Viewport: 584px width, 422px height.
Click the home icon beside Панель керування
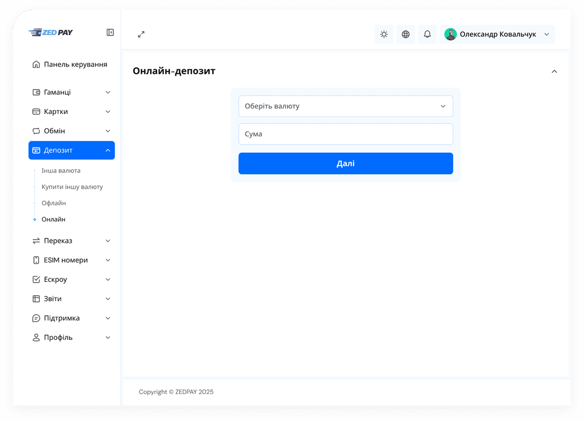36,65
